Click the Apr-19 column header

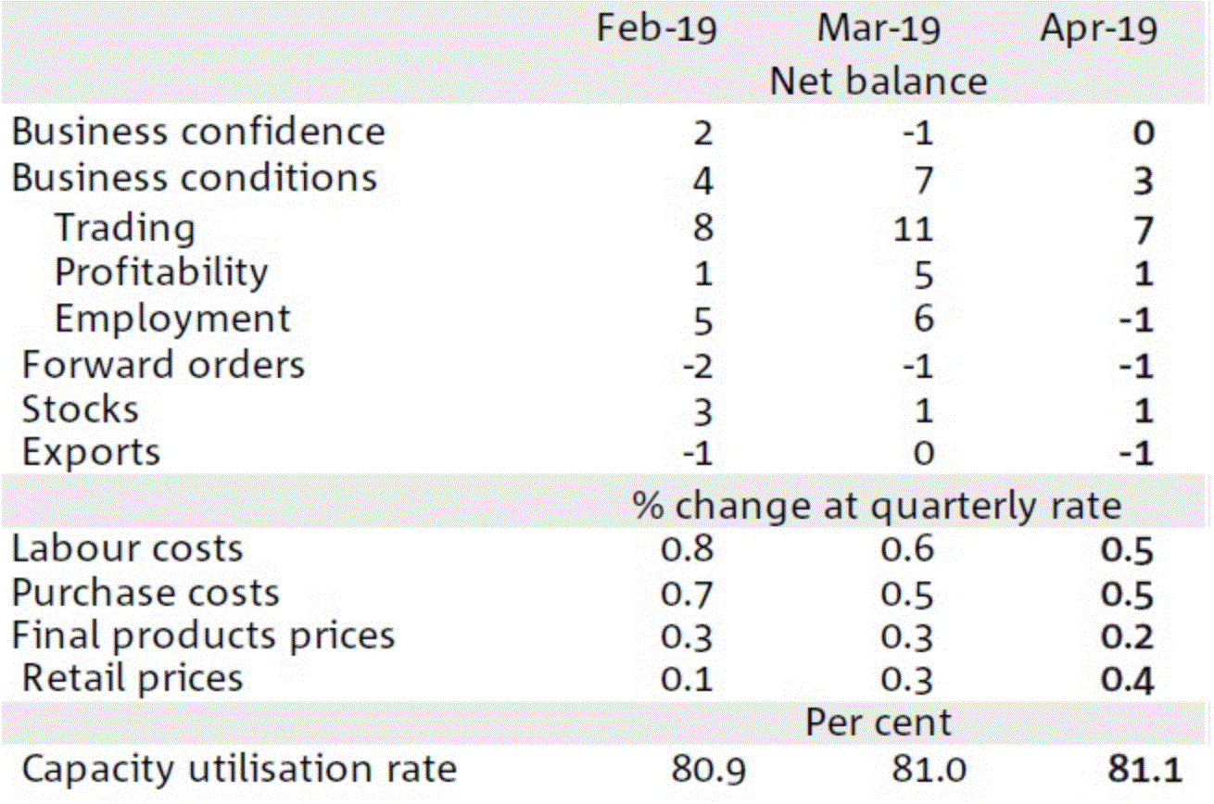click(1099, 29)
